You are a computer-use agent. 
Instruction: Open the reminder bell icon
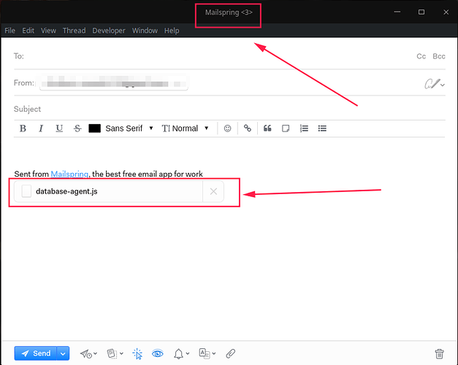[x=181, y=353]
